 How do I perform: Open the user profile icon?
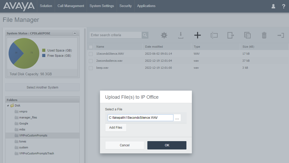click(x=273, y=6)
